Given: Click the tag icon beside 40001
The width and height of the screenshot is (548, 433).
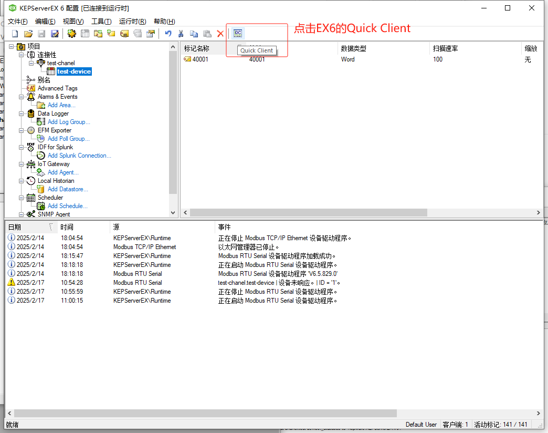Looking at the screenshot, I should 187,59.
